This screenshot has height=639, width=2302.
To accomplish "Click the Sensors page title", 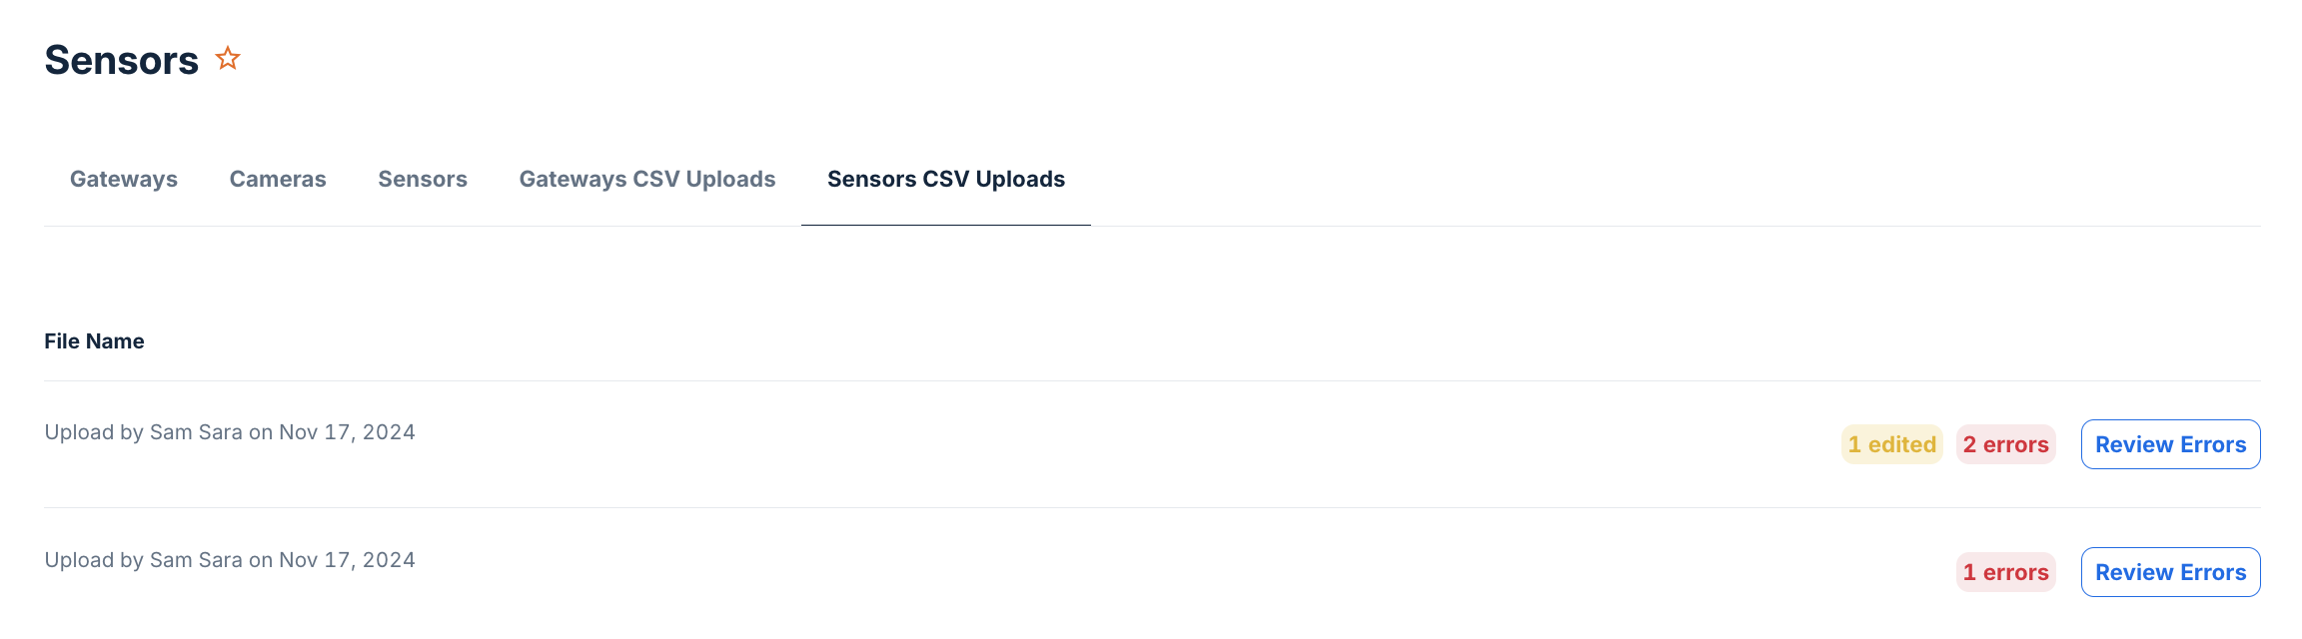I will tap(122, 60).
